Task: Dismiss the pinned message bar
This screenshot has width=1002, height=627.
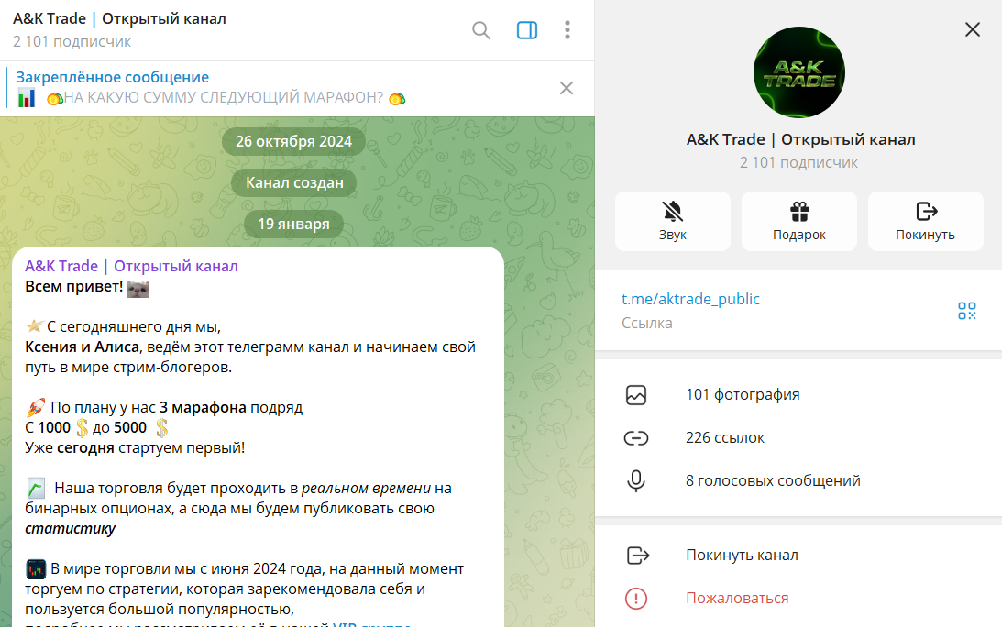Action: 567,88
